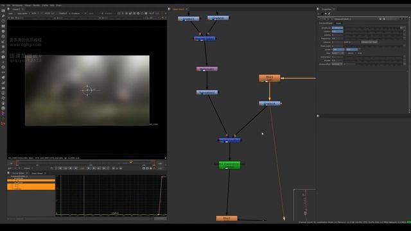Click the timeline playhead marker

point(131,162)
